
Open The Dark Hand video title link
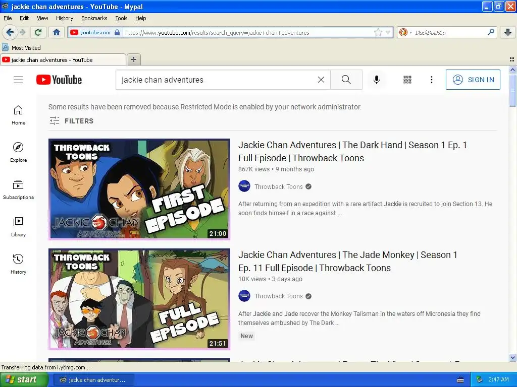pyautogui.click(x=352, y=151)
